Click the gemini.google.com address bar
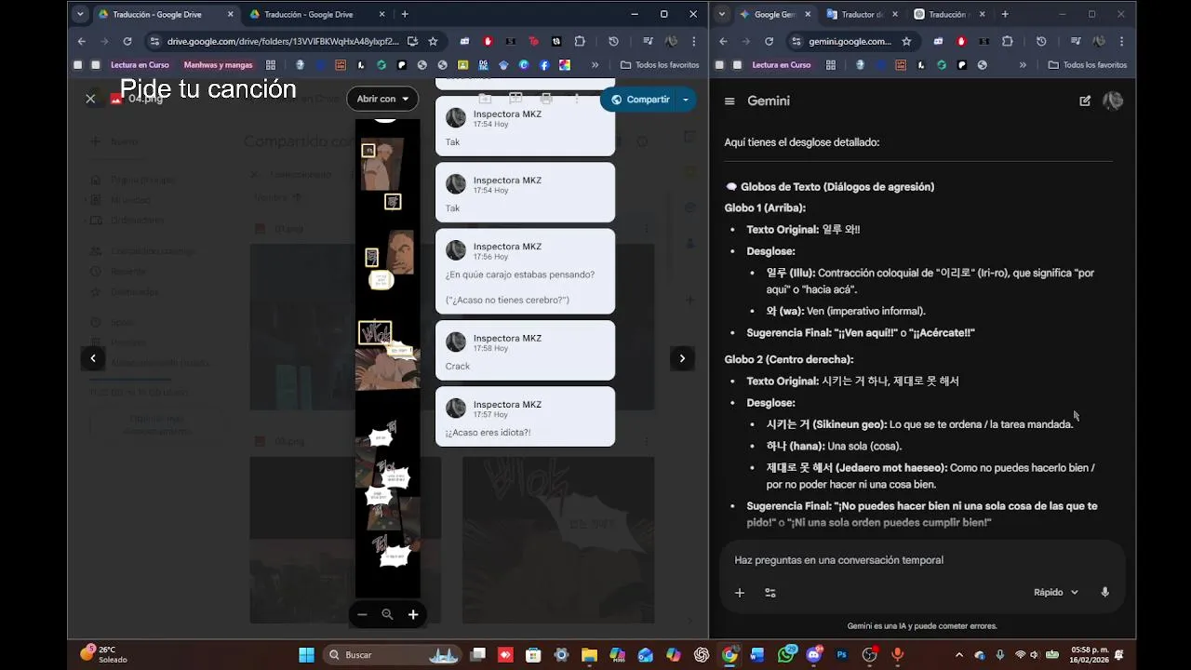The height and width of the screenshot is (670, 1191). coord(850,41)
